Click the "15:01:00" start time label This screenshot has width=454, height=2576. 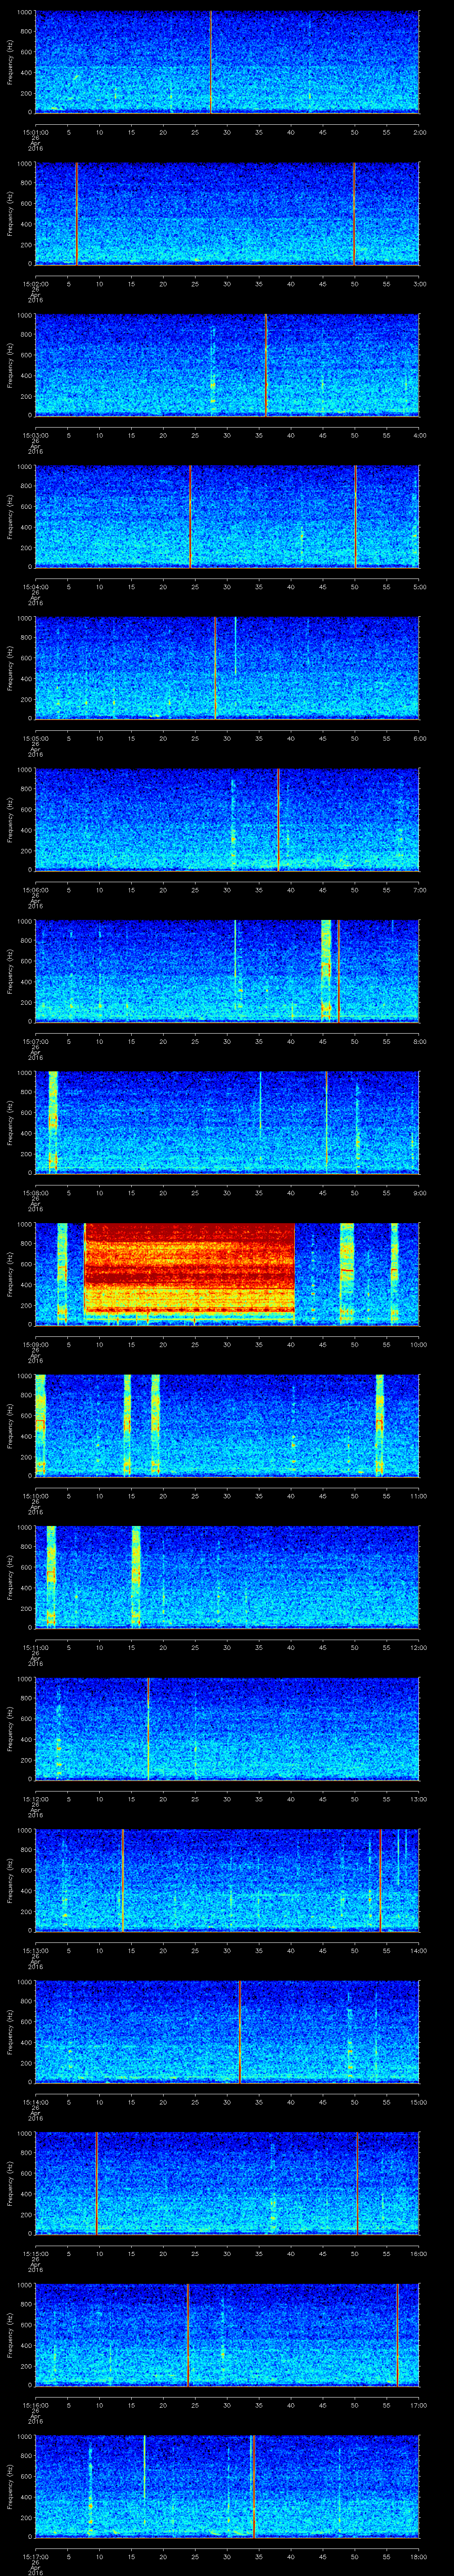coord(35,131)
